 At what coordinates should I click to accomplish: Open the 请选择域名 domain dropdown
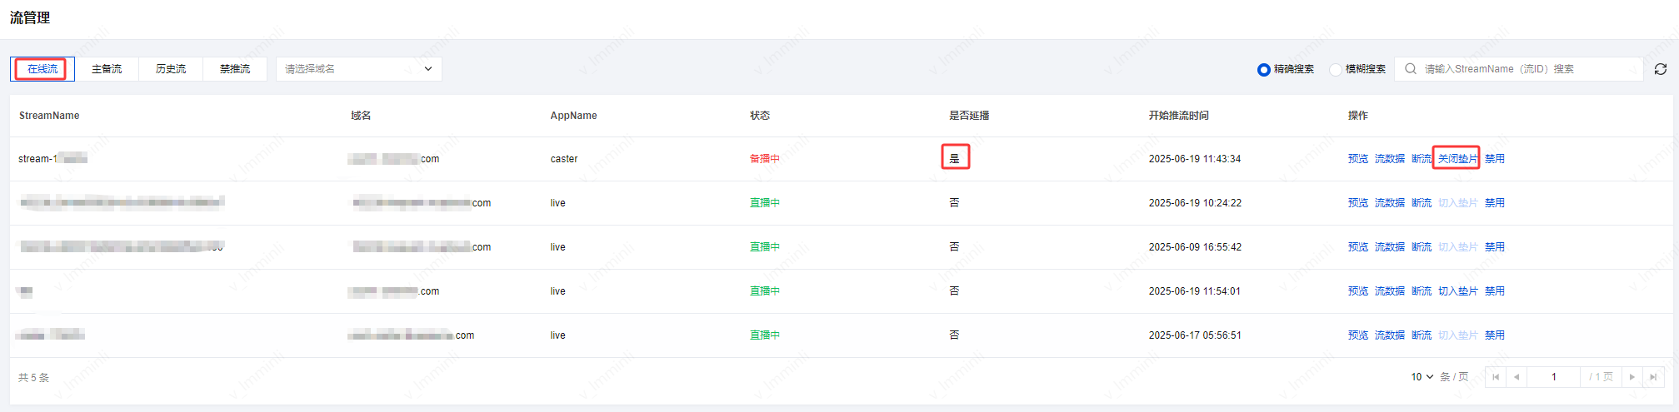click(358, 69)
